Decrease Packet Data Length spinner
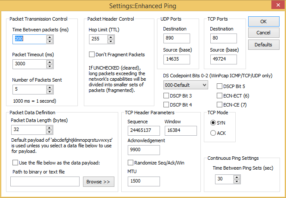 coord(49,132)
